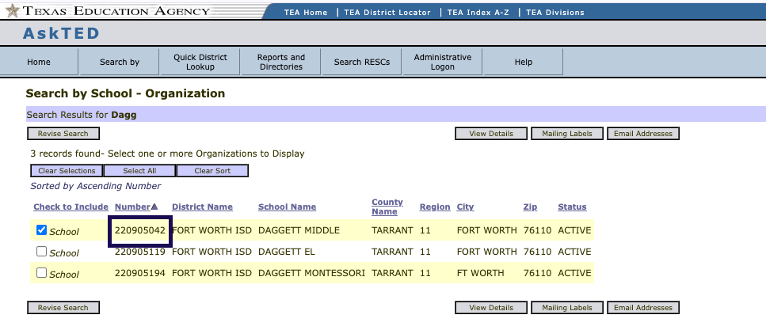Click the Select All button
This screenshot has height=330, width=766.
139,171
